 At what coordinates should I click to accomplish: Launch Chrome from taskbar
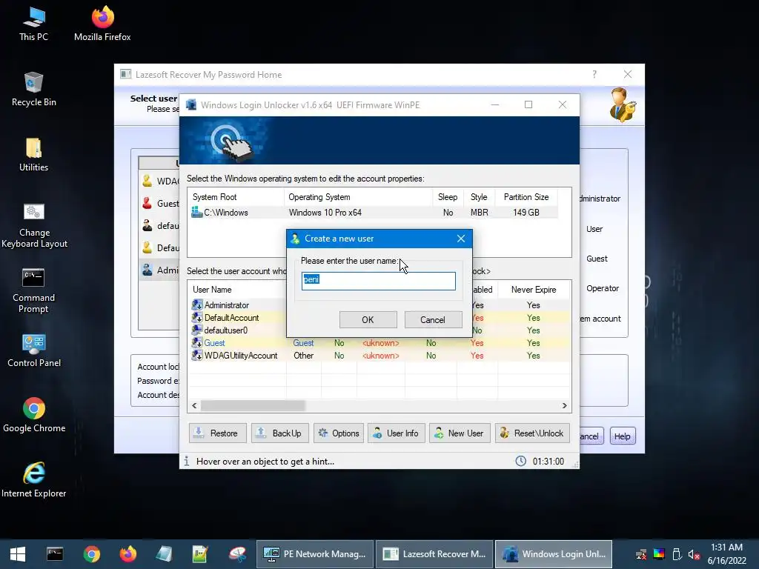tap(91, 554)
